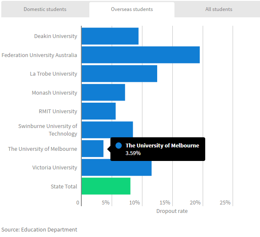
Task: Click the 10% tick label
Action: click(134, 203)
